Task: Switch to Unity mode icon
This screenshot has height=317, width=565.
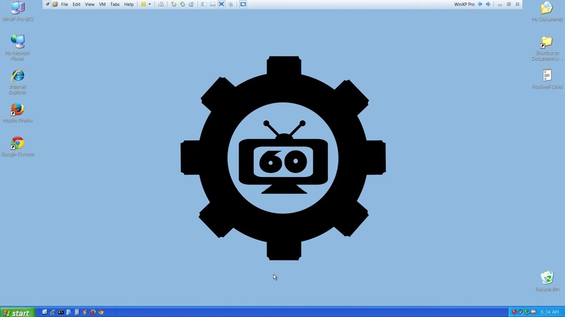Action: pos(231,4)
